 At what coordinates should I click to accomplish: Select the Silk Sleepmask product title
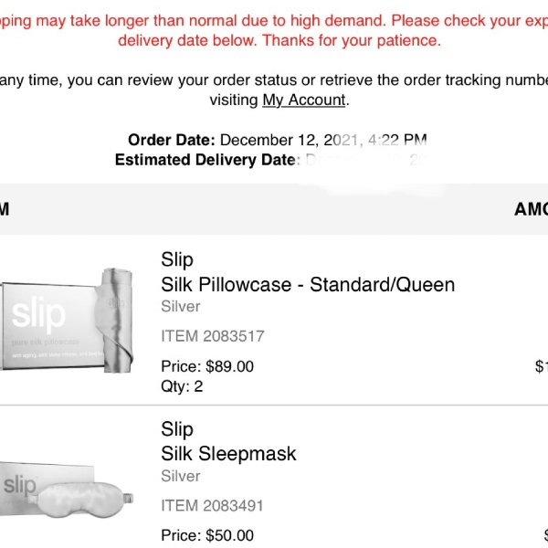(228, 454)
